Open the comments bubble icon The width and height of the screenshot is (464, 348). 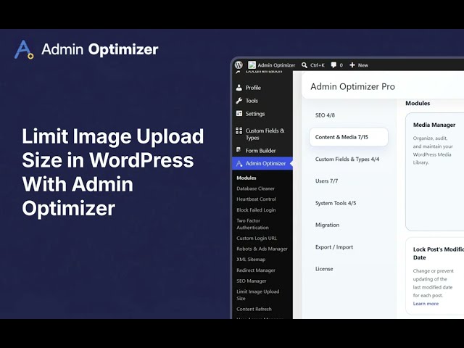pos(333,65)
